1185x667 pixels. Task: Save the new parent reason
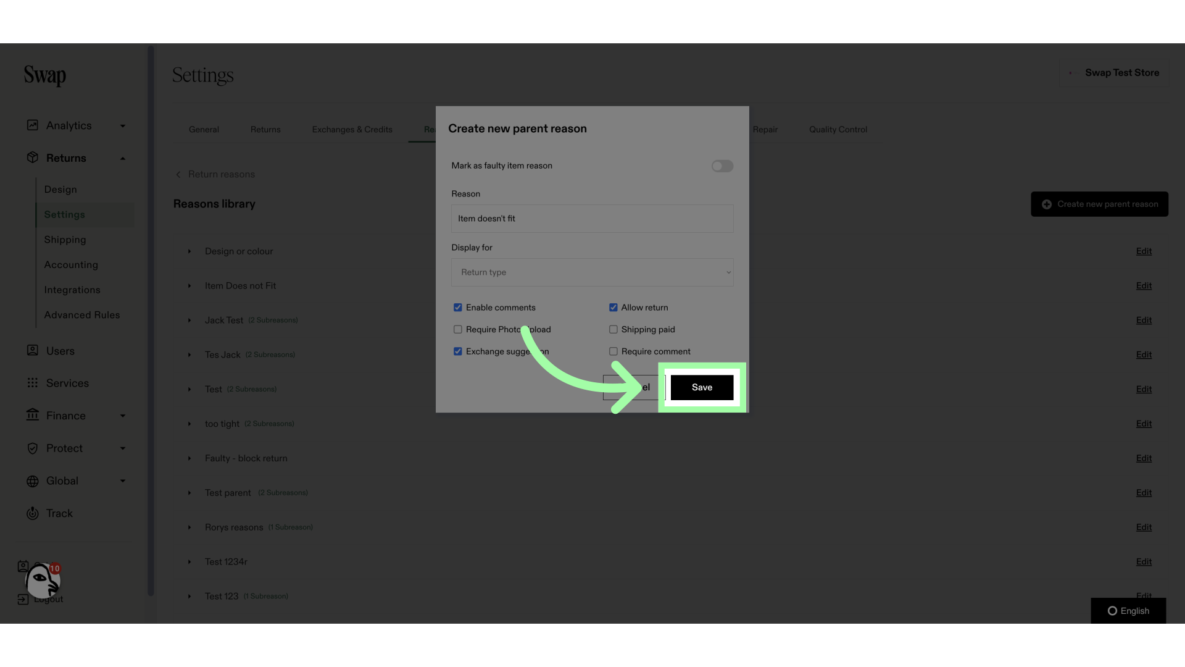pos(702,387)
